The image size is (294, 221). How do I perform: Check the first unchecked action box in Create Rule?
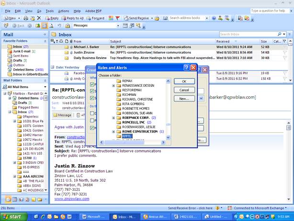[92, 113]
